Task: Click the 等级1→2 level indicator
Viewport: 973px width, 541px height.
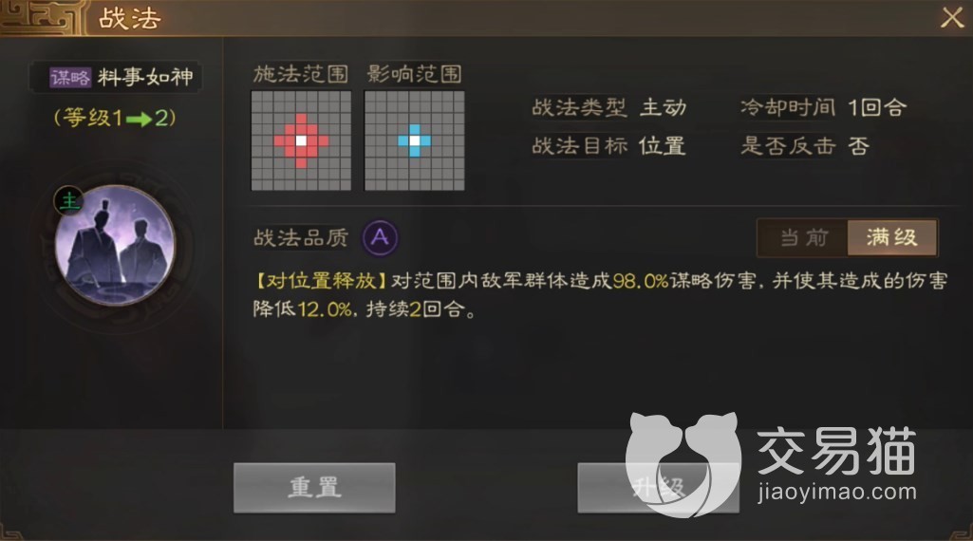Action: [x=115, y=118]
